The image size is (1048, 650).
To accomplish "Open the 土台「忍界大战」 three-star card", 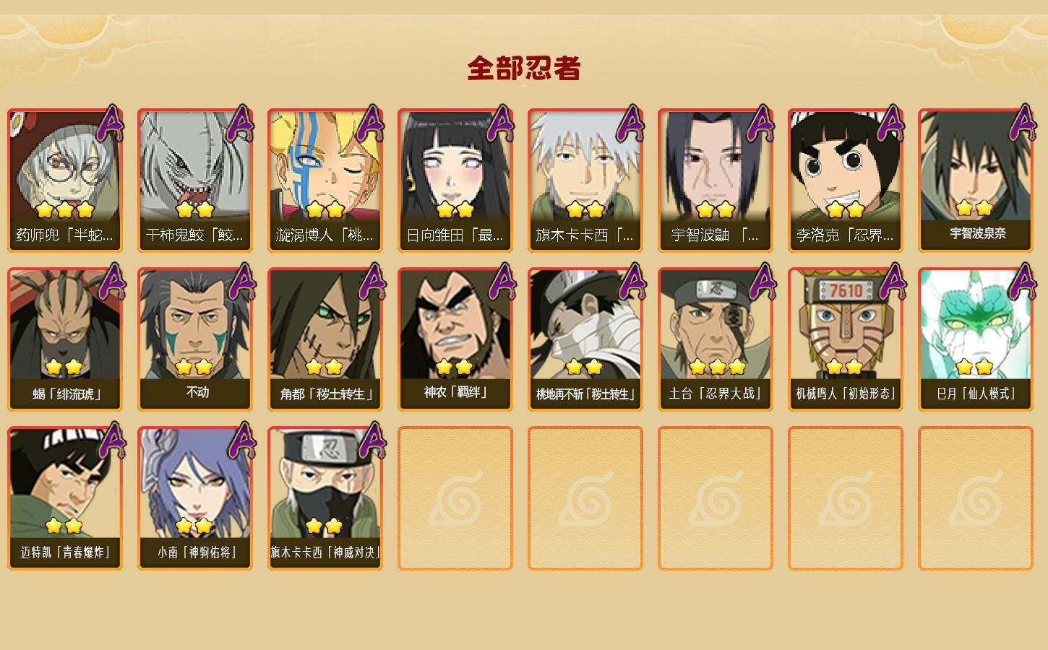I will point(716,339).
